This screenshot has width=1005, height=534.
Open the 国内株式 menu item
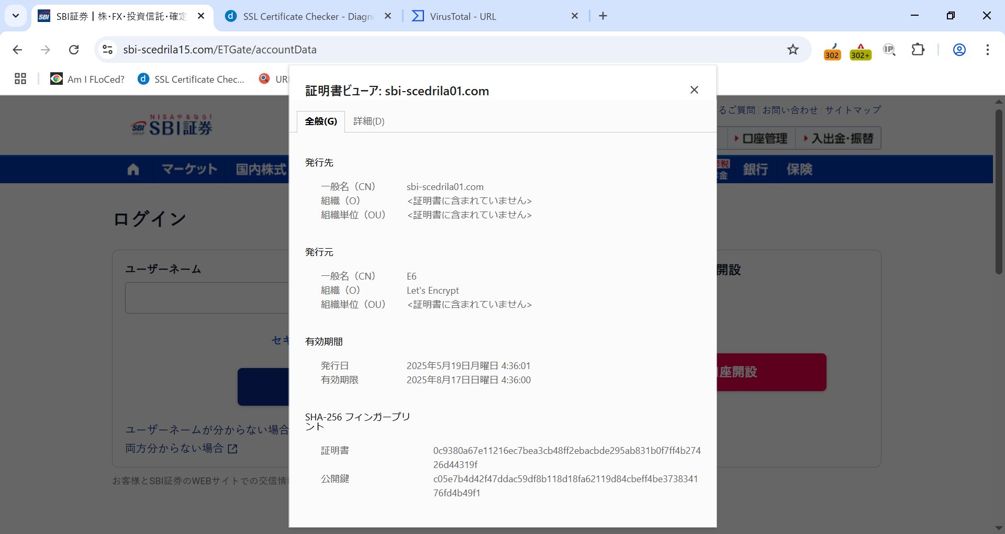(x=261, y=169)
